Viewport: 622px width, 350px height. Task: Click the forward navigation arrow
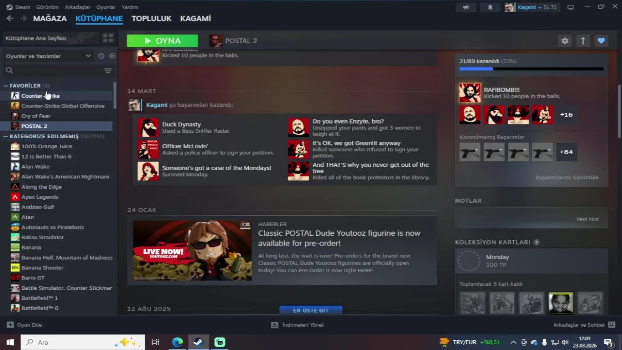click(23, 18)
